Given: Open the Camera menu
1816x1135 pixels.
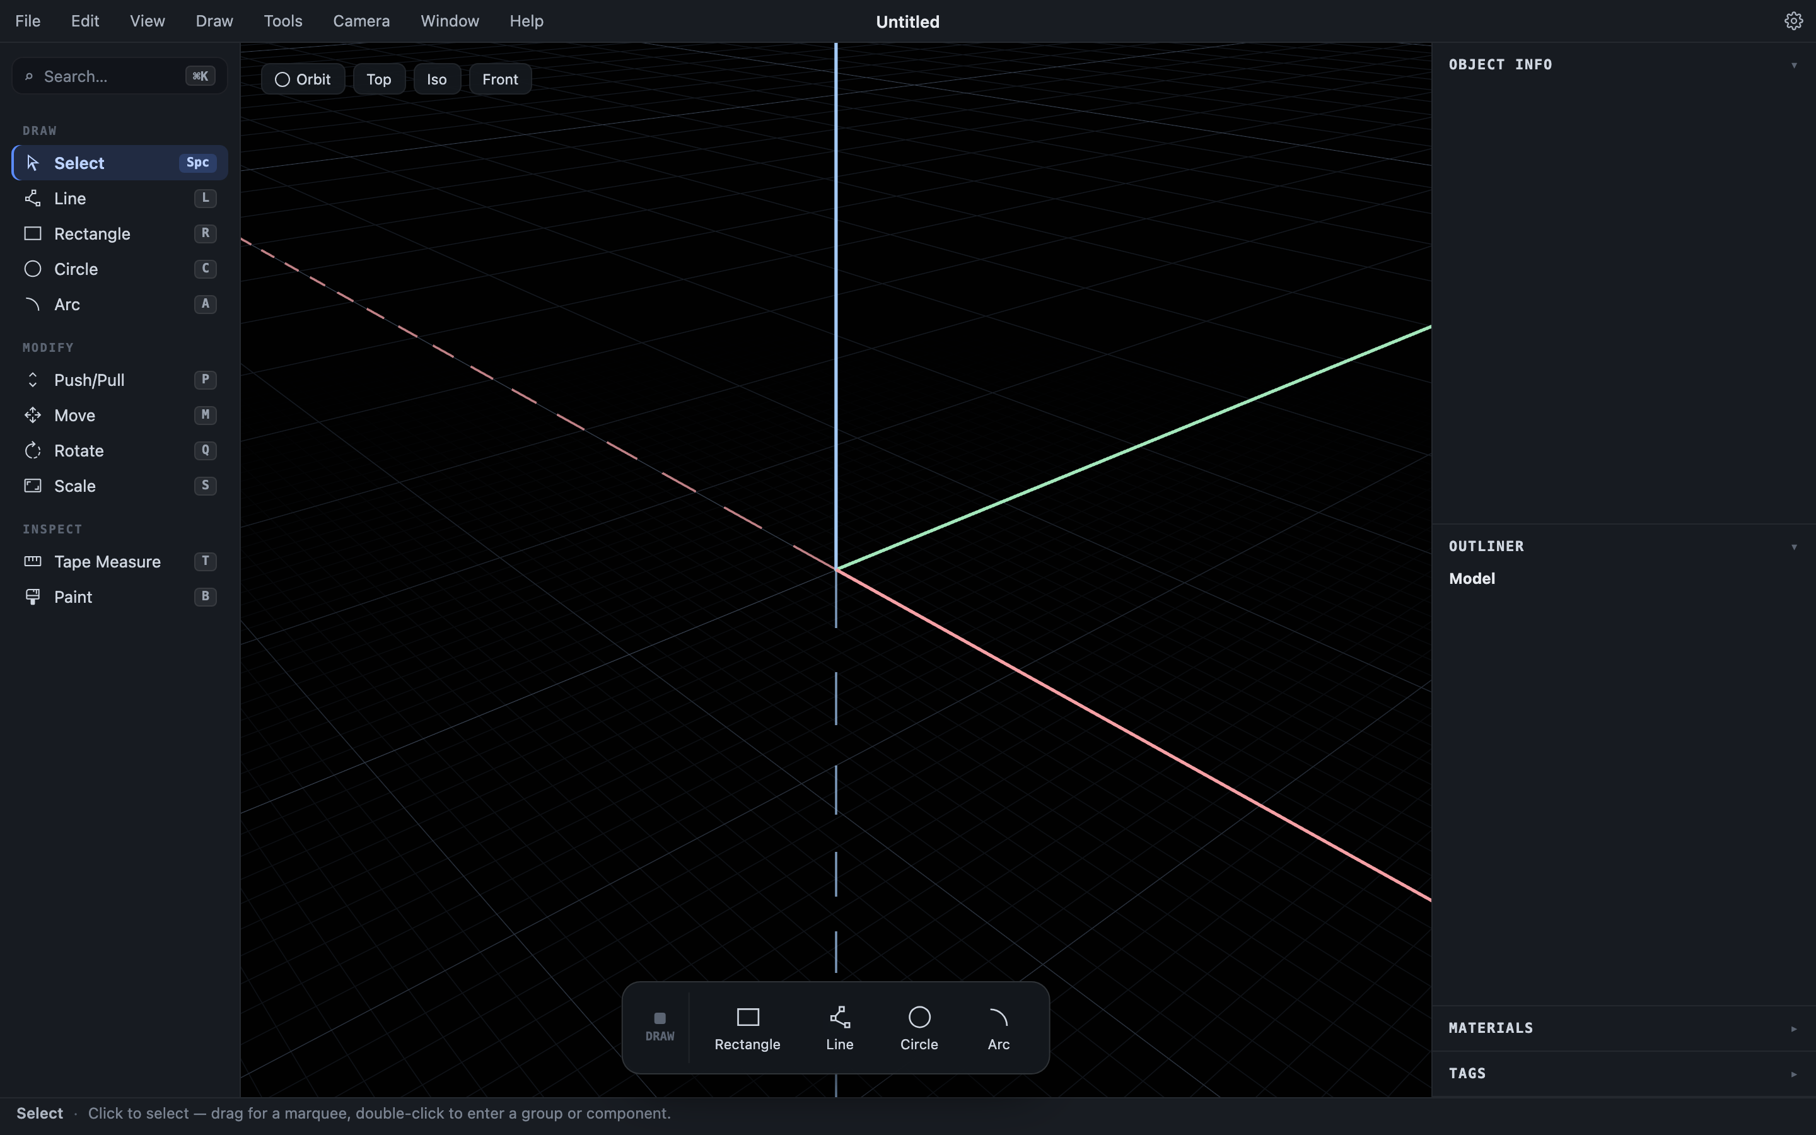Looking at the screenshot, I should (x=362, y=21).
